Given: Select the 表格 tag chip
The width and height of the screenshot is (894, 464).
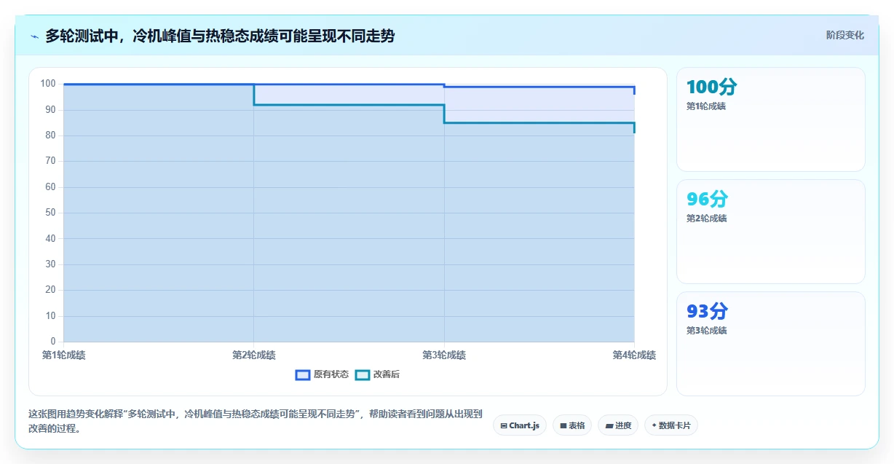Looking at the screenshot, I should [572, 425].
